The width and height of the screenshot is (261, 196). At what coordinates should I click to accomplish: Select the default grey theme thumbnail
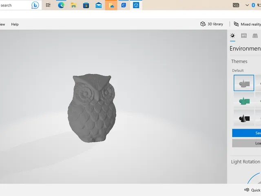244,83
